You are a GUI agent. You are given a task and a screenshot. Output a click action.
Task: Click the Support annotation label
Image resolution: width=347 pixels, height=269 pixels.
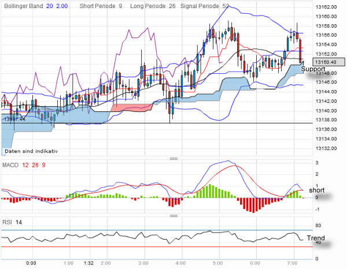[313, 69]
